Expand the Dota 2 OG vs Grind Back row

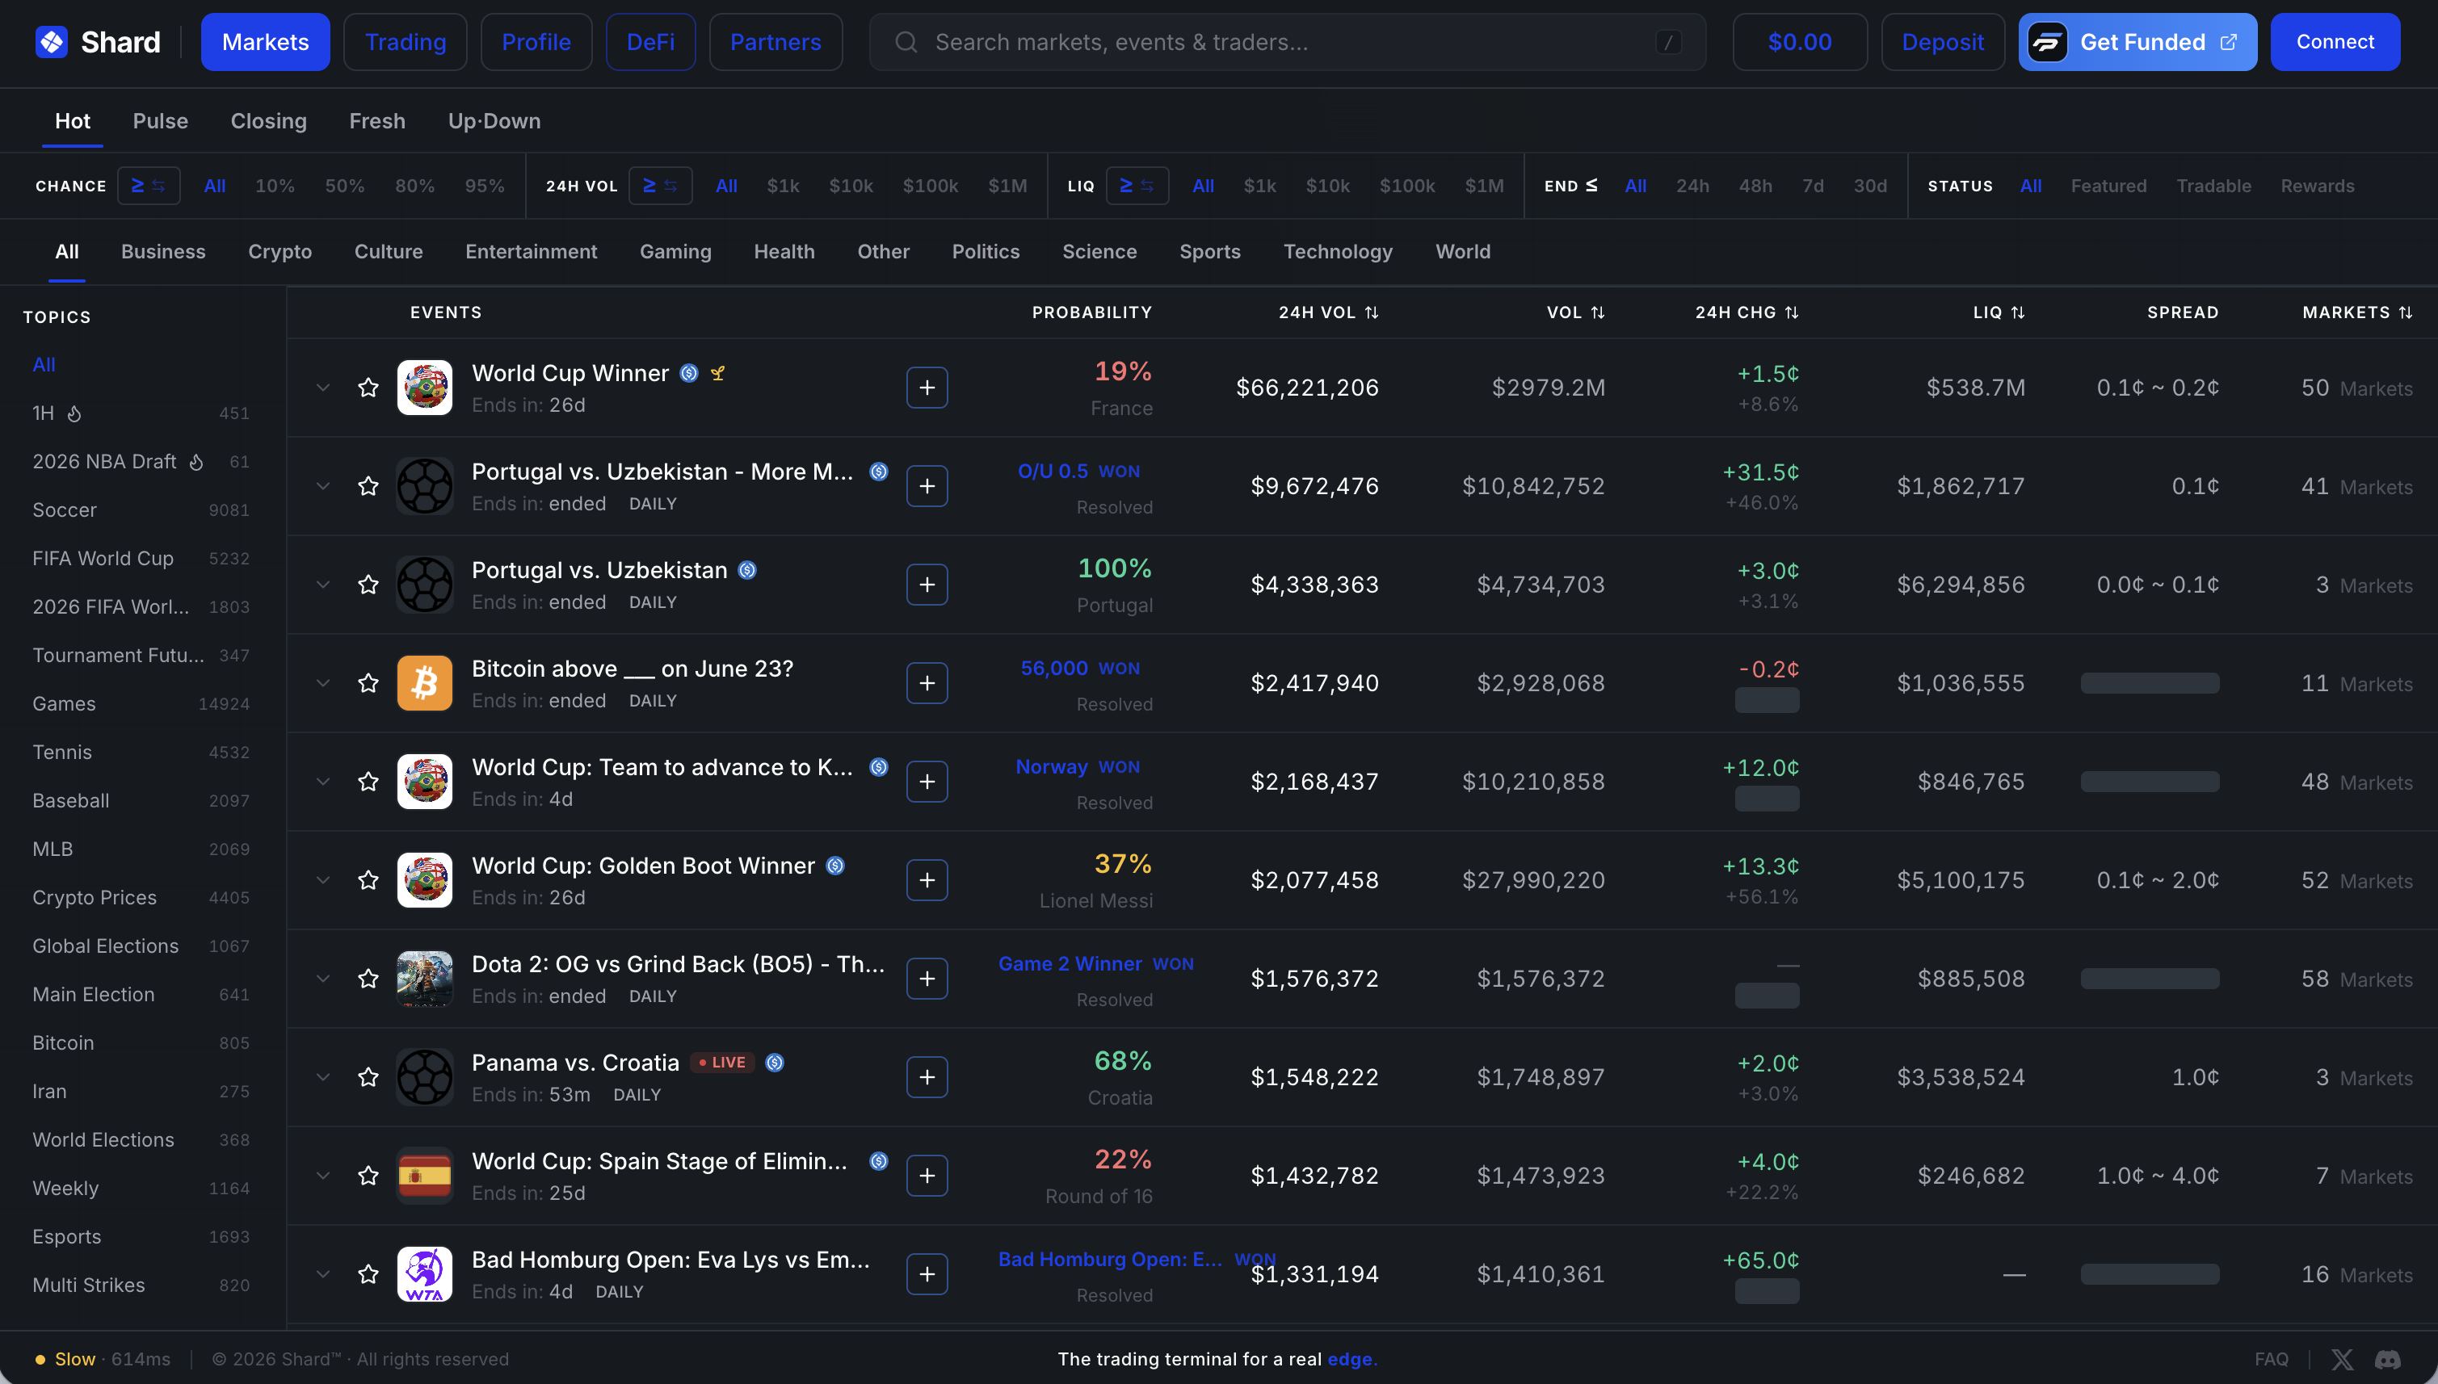[x=323, y=978]
